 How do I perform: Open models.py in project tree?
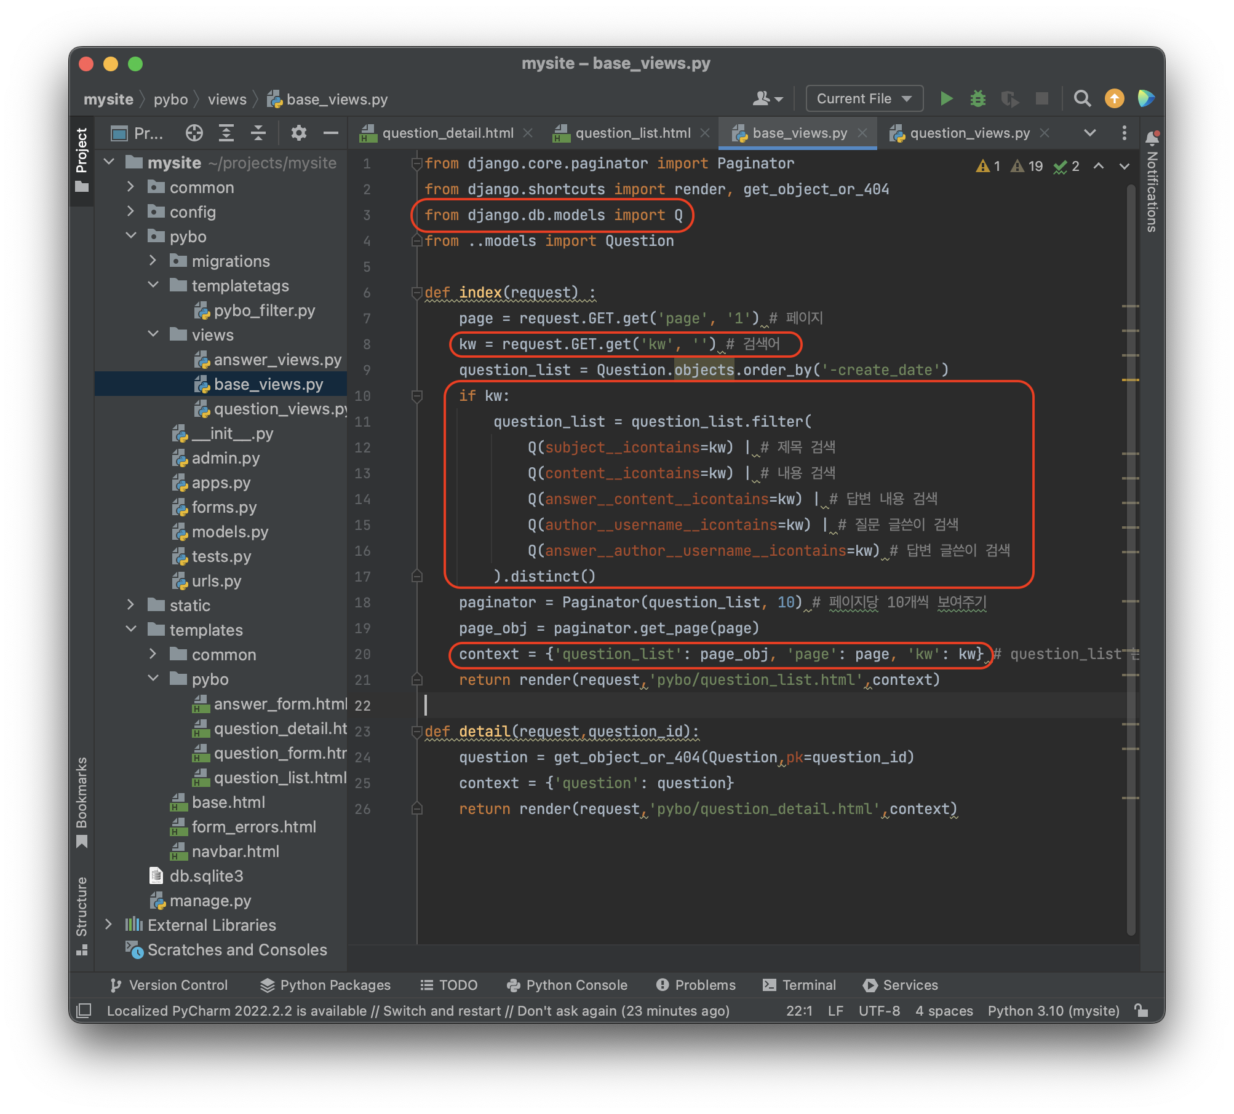tap(229, 532)
